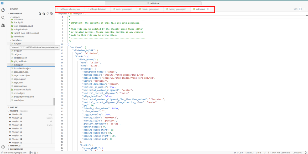
Task: Open editor more actions ellipsis at top right
Action: coord(304,9)
